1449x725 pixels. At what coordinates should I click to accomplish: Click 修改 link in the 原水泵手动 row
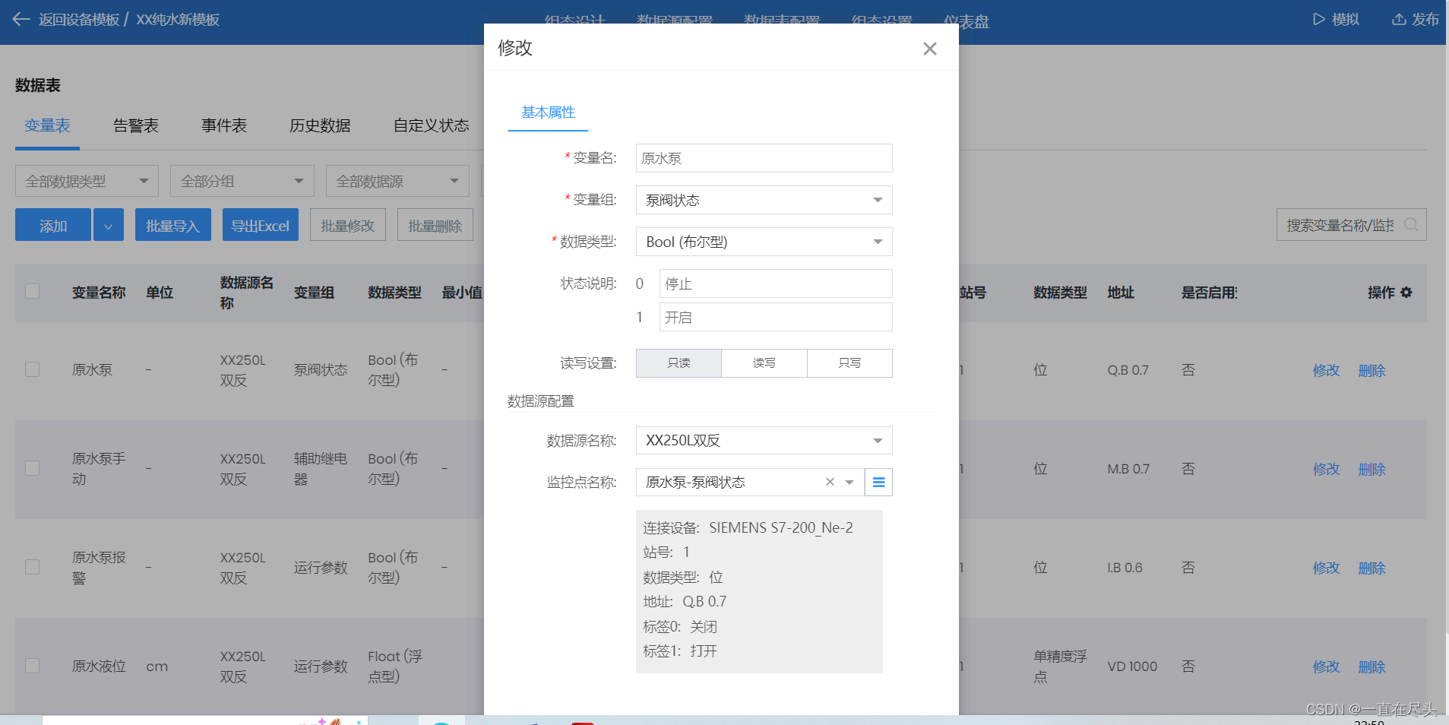click(1327, 470)
